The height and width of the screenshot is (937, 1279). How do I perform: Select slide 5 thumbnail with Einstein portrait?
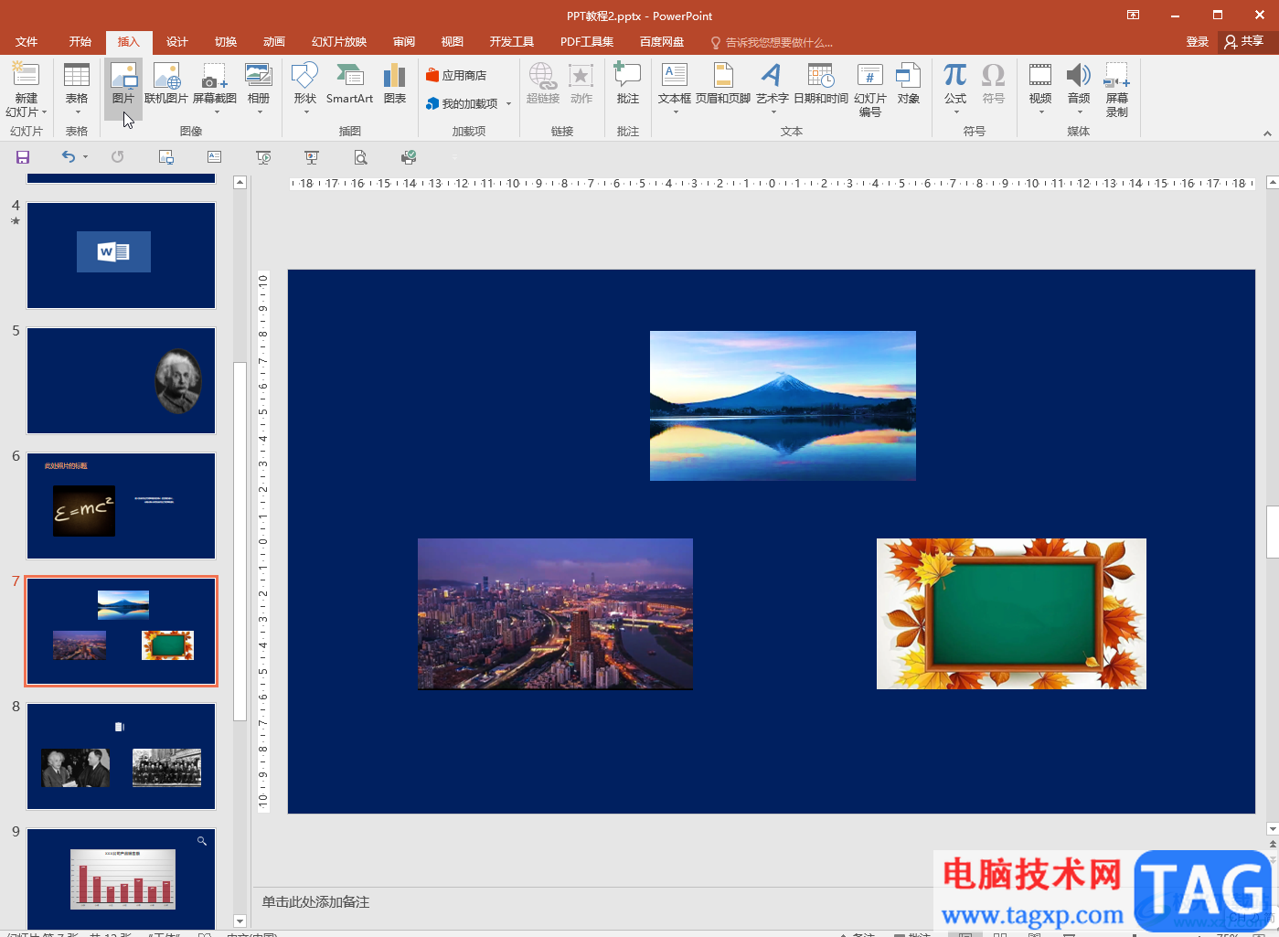pos(121,380)
